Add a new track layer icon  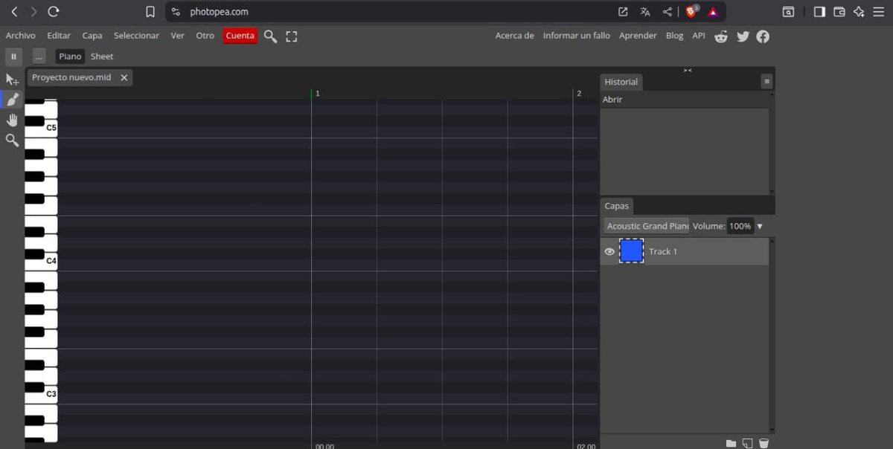(747, 443)
